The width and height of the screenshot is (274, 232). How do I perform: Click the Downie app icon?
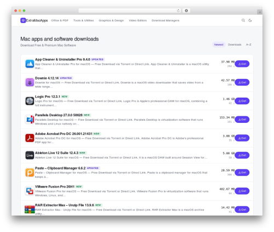30,82
